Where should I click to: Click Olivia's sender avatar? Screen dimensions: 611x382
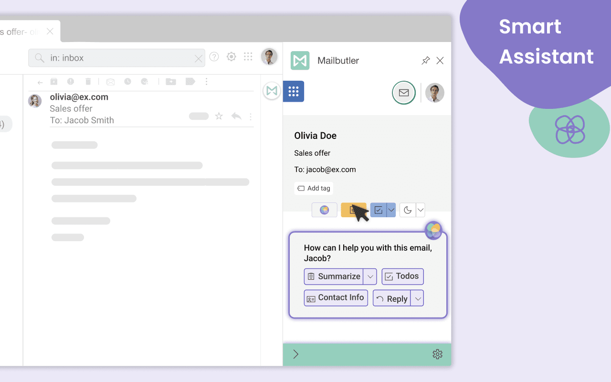click(35, 101)
